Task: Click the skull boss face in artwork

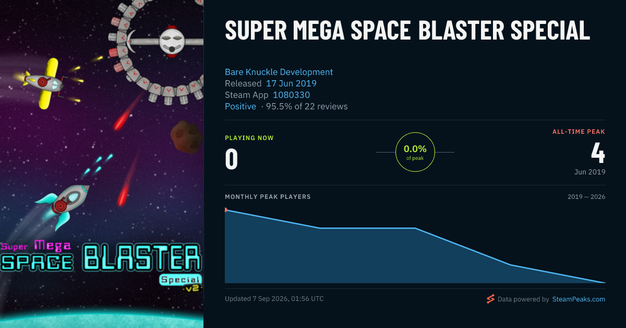Action: (173, 41)
